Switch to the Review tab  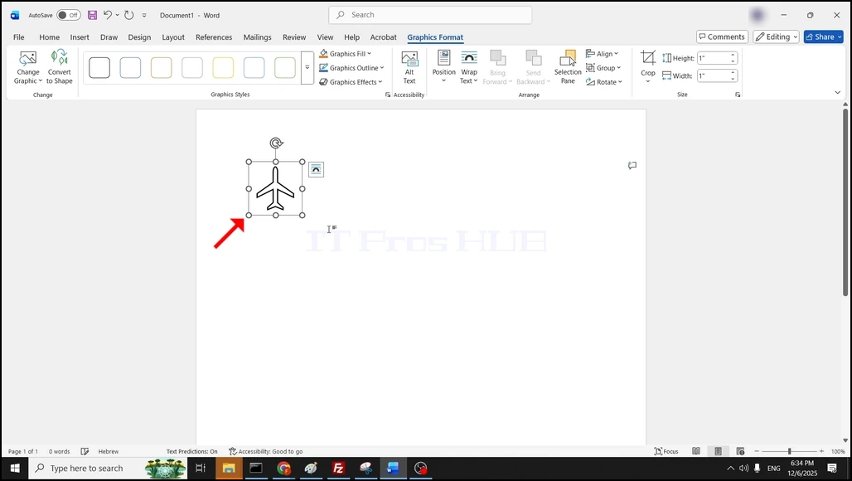pyautogui.click(x=294, y=37)
